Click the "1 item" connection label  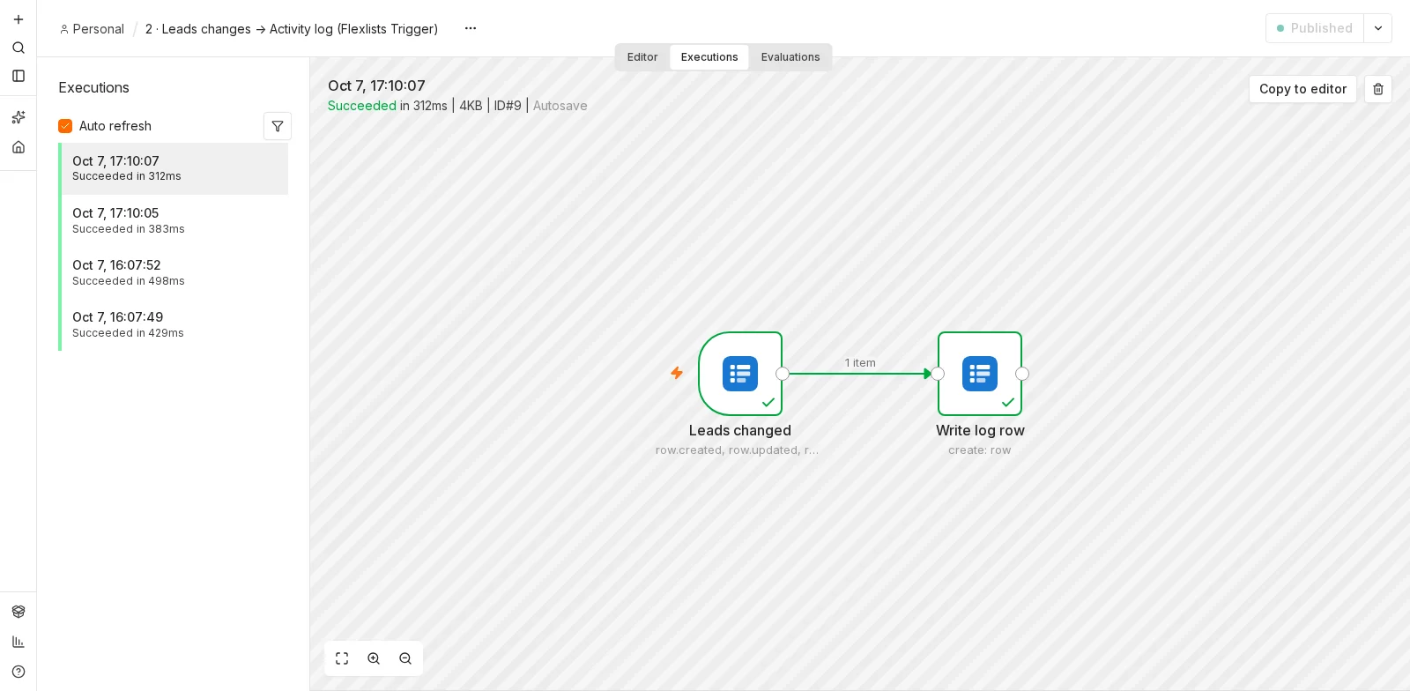tap(860, 363)
